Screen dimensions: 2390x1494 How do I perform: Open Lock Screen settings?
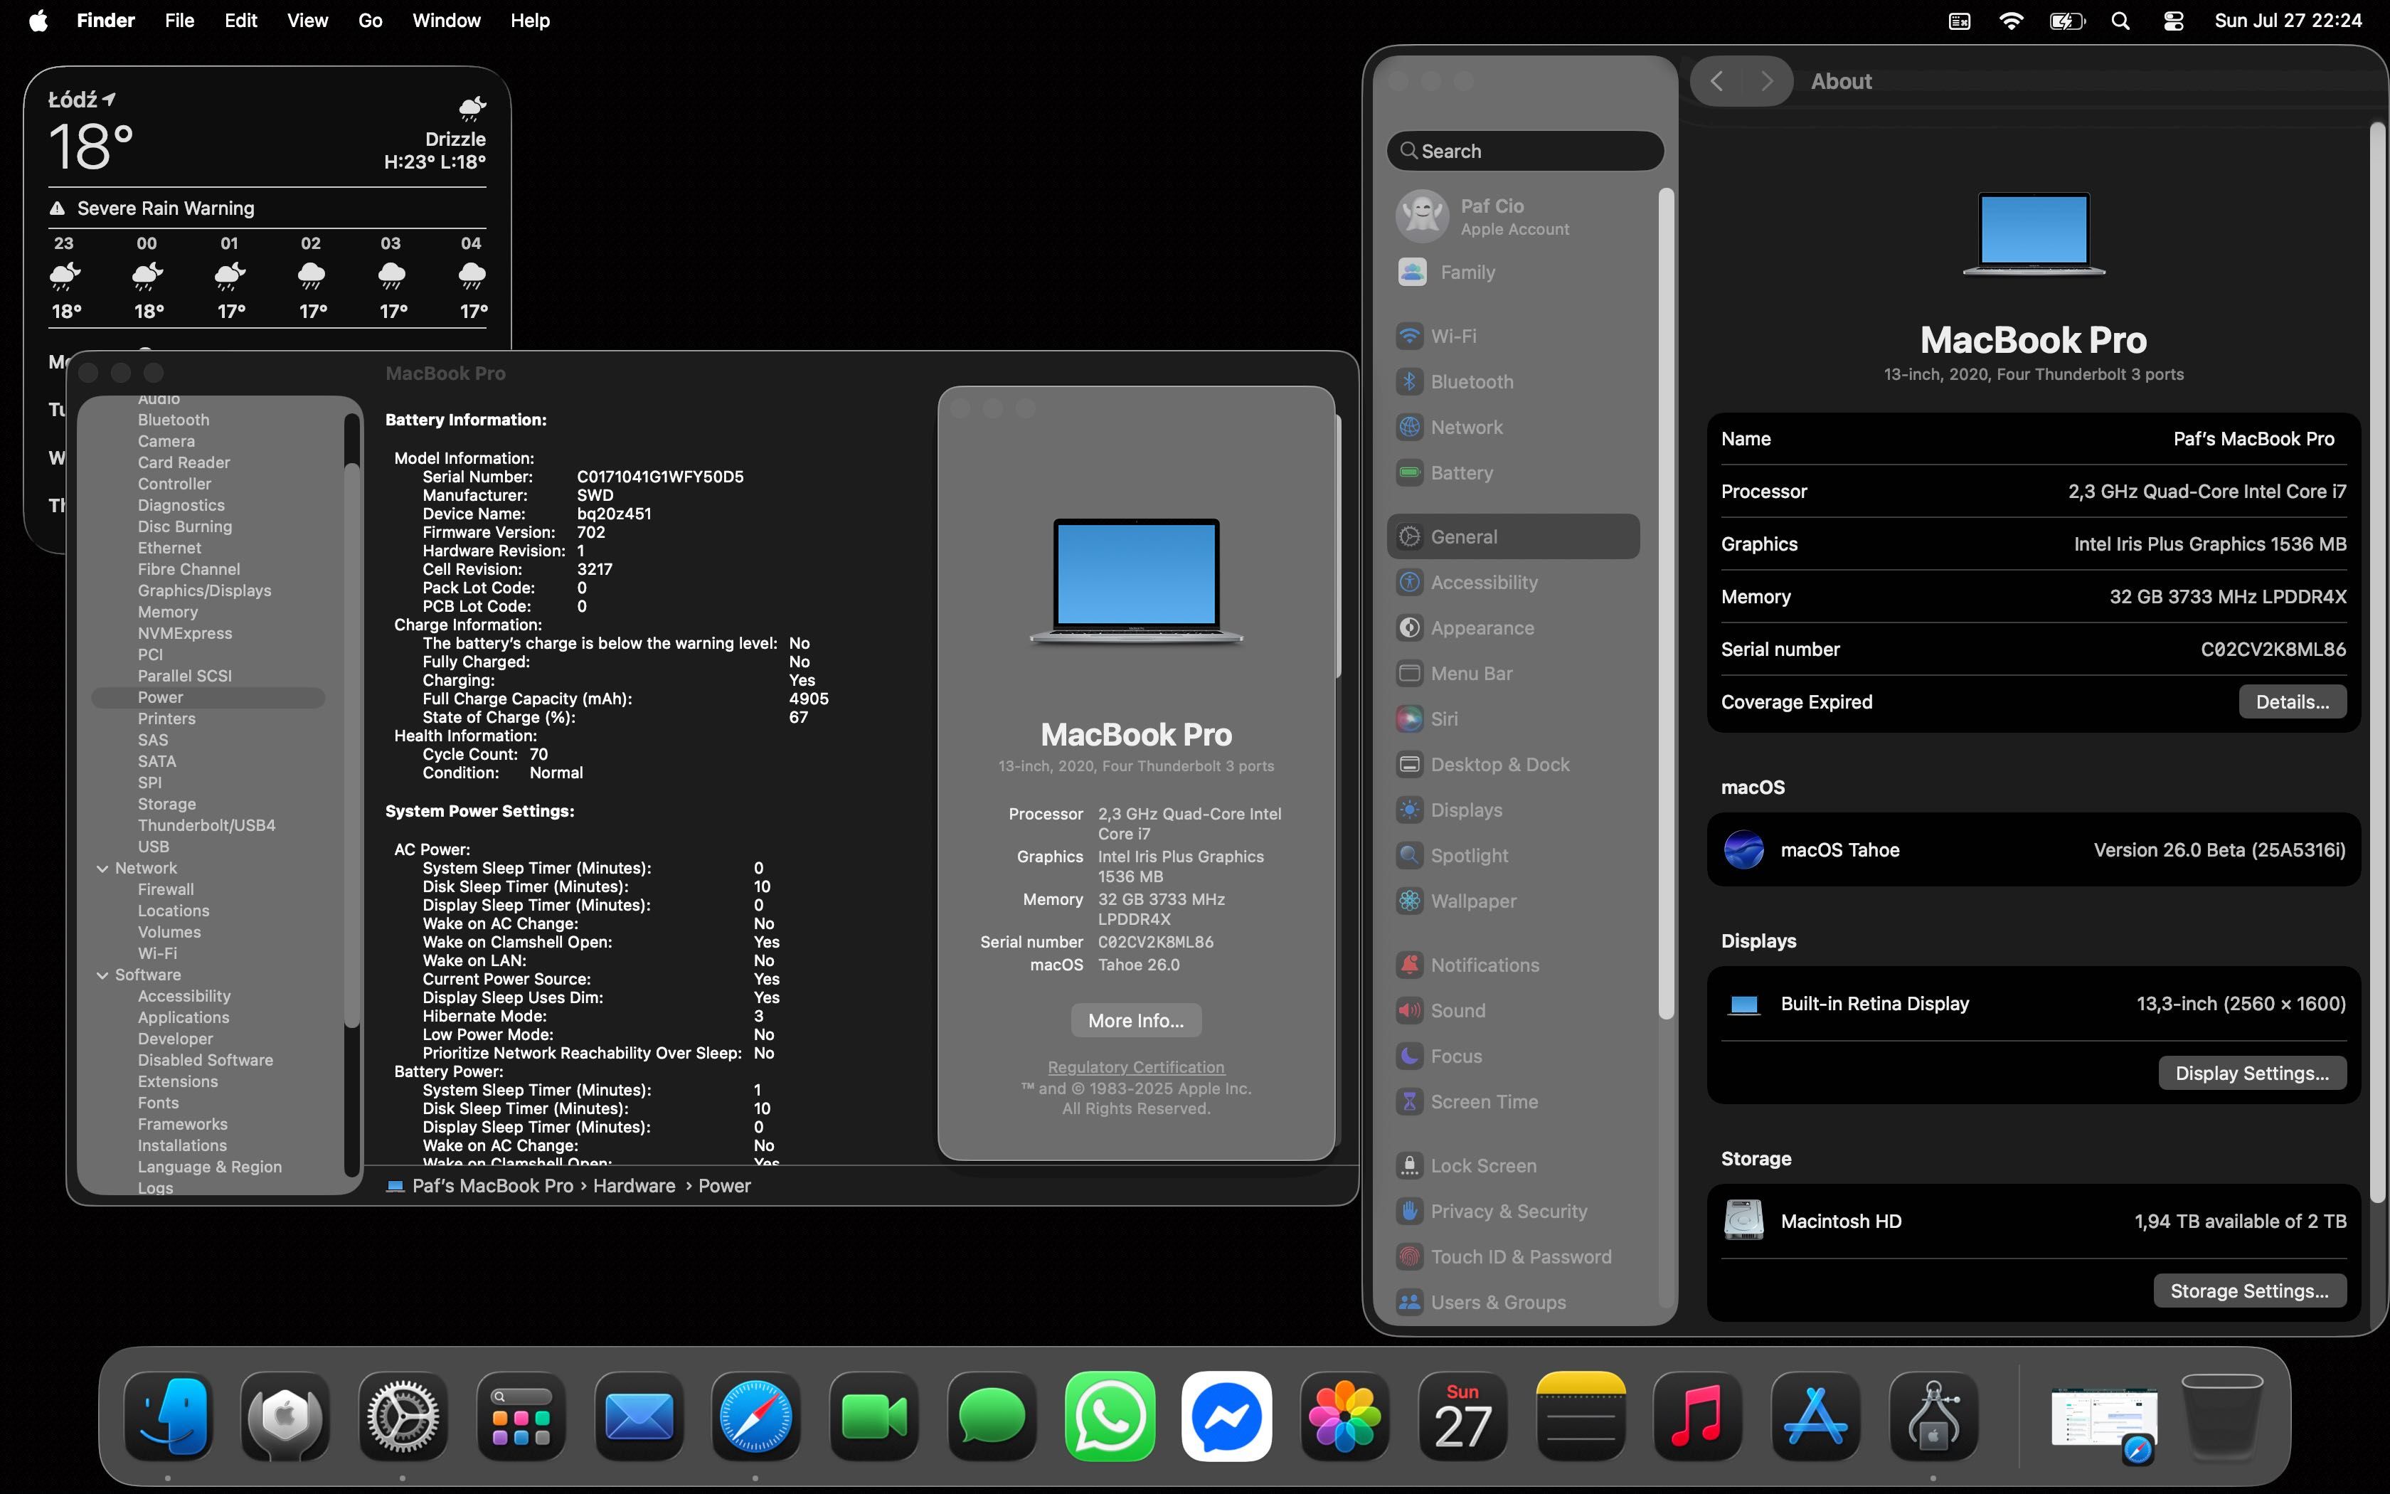pyautogui.click(x=1513, y=1165)
